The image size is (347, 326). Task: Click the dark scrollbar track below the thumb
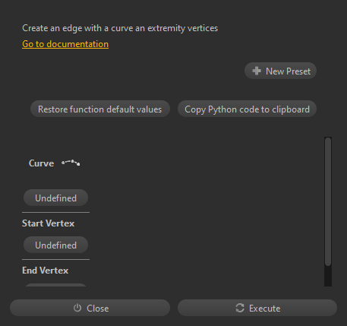click(328, 276)
